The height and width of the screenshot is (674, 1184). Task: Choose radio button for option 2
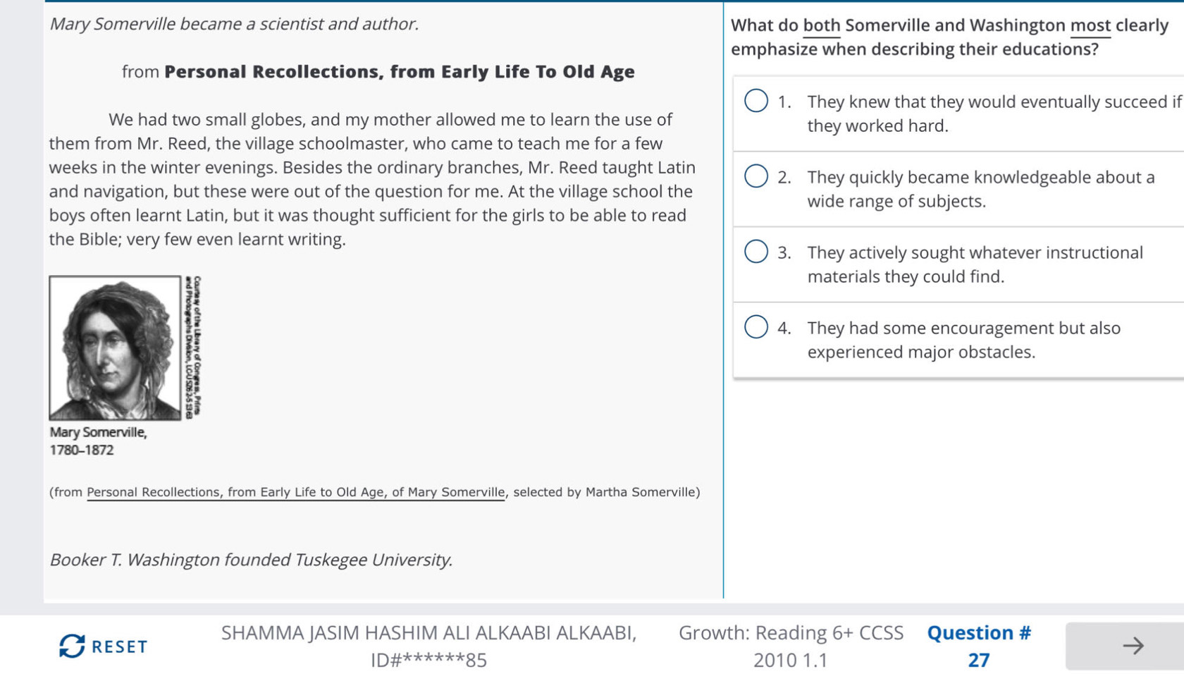(x=756, y=176)
